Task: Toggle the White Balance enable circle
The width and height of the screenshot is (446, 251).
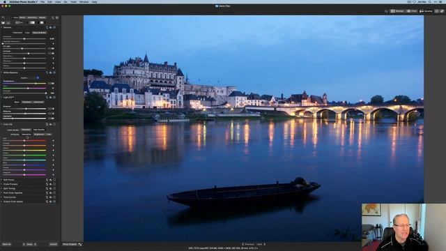Action: tap(54, 73)
